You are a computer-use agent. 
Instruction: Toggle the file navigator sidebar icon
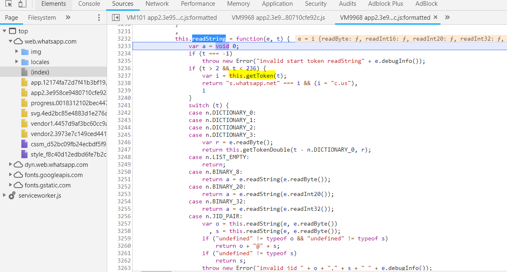tap(116, 18)
